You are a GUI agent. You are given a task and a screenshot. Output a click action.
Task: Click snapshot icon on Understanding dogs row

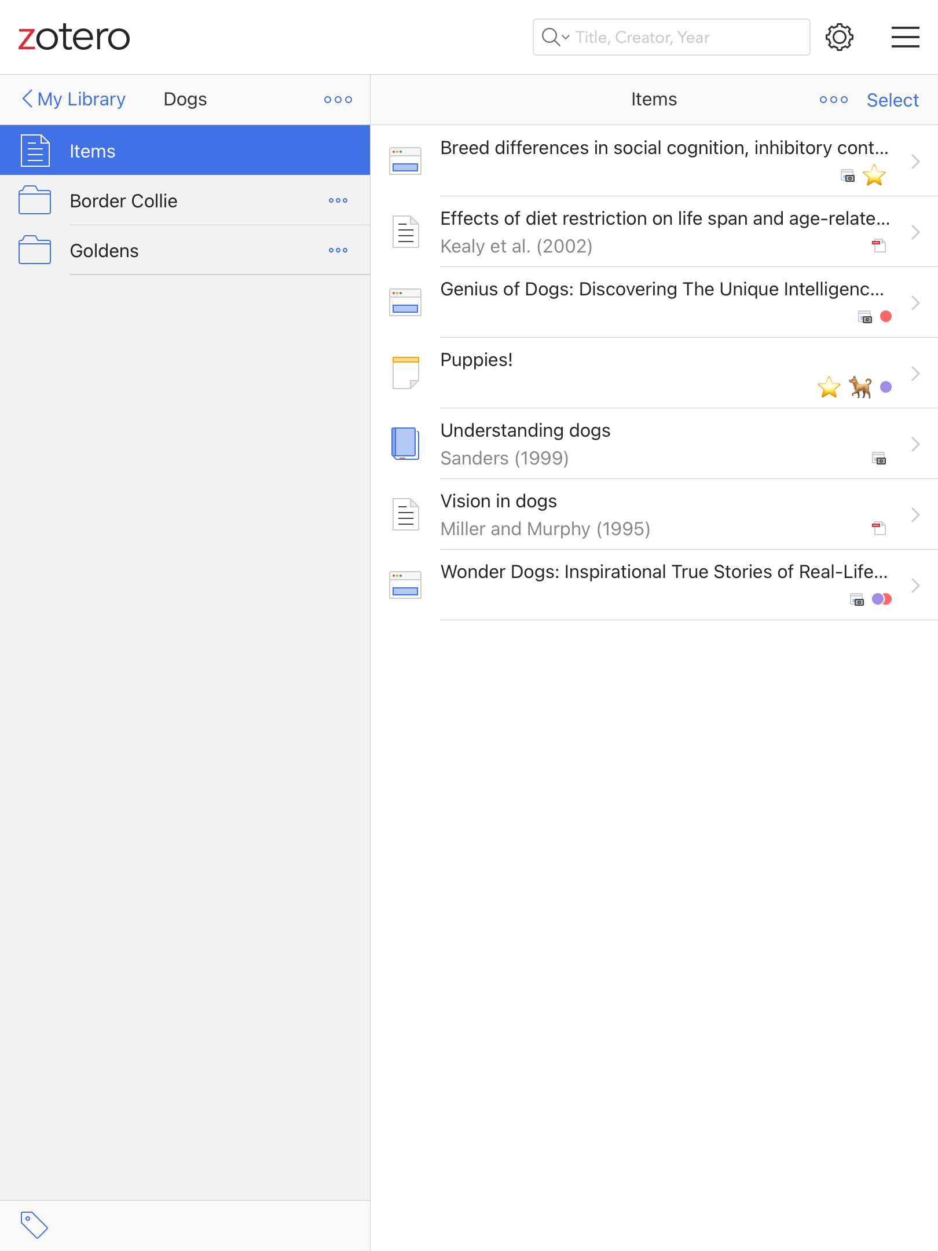879,458
